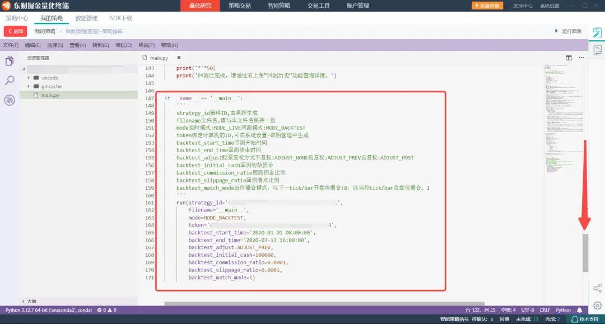This screenshot has height=324, width=605.
Task: Click the 运行回测 button
Action: pyautogui.click(x=571, y=31)
